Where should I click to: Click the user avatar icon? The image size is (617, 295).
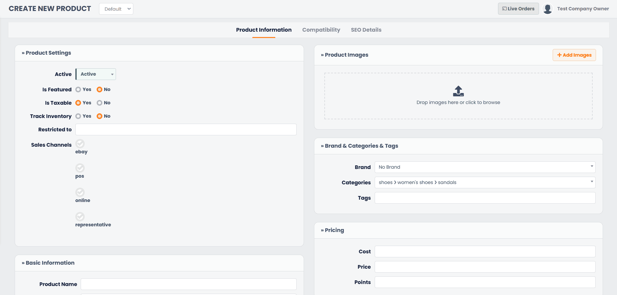click(547, 9)
